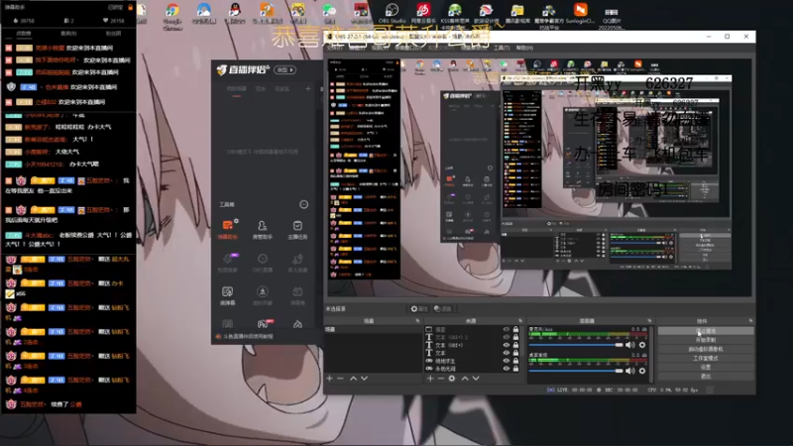The image size is (793, 446).
Task: Toggle the lock on the last source row
Action: pyautogui.click(x=515, y=369)
